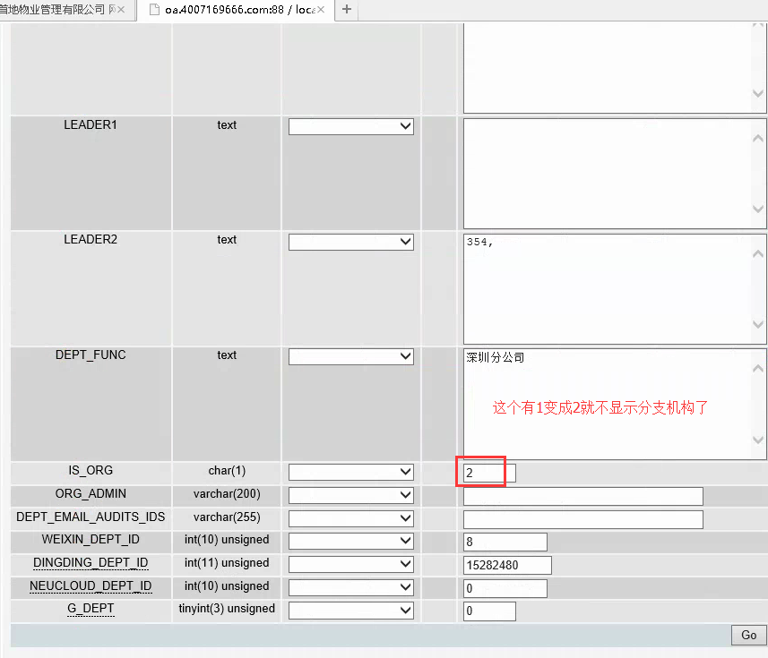Click the DEPT_EMAIL_AUDITS_IDS column name
This screenshot has width=768, height=658.
91,517
